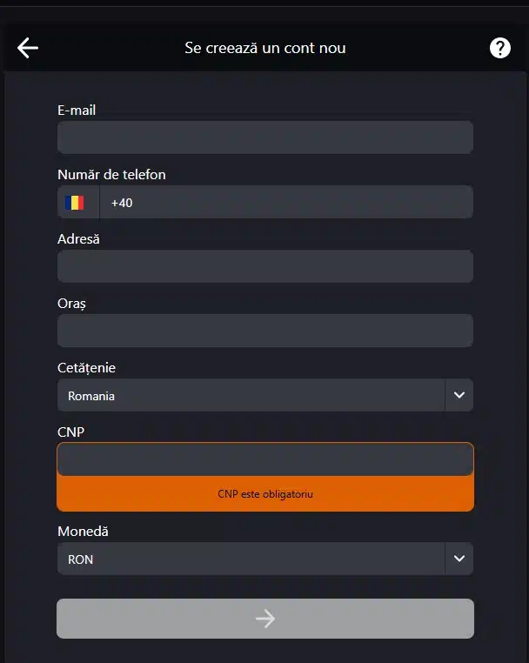Click the CNP field label

click(71, 432)
